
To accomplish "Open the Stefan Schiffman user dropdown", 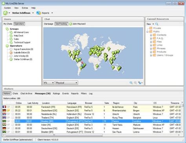I will point(33,13).
